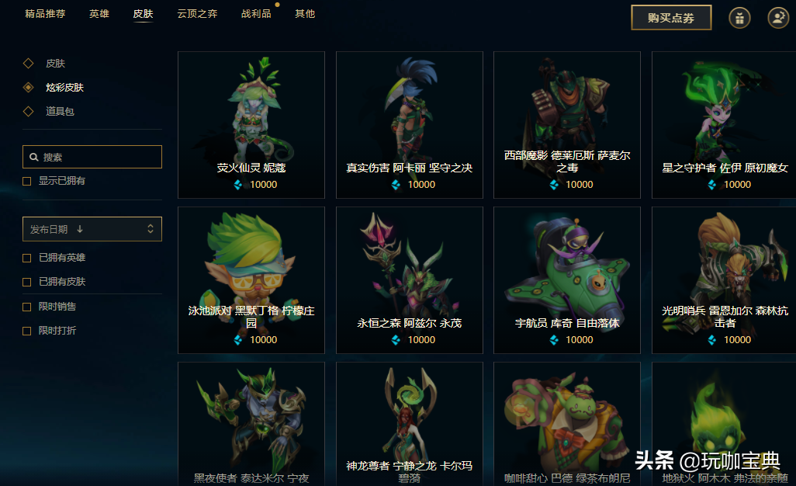Viewport: 796px width, 486px height.
Task: Enable the 显示已拥有 checkbox
Action: 27,181
